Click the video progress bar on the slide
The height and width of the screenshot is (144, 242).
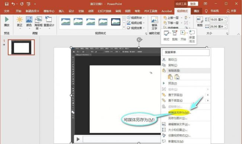122,139
